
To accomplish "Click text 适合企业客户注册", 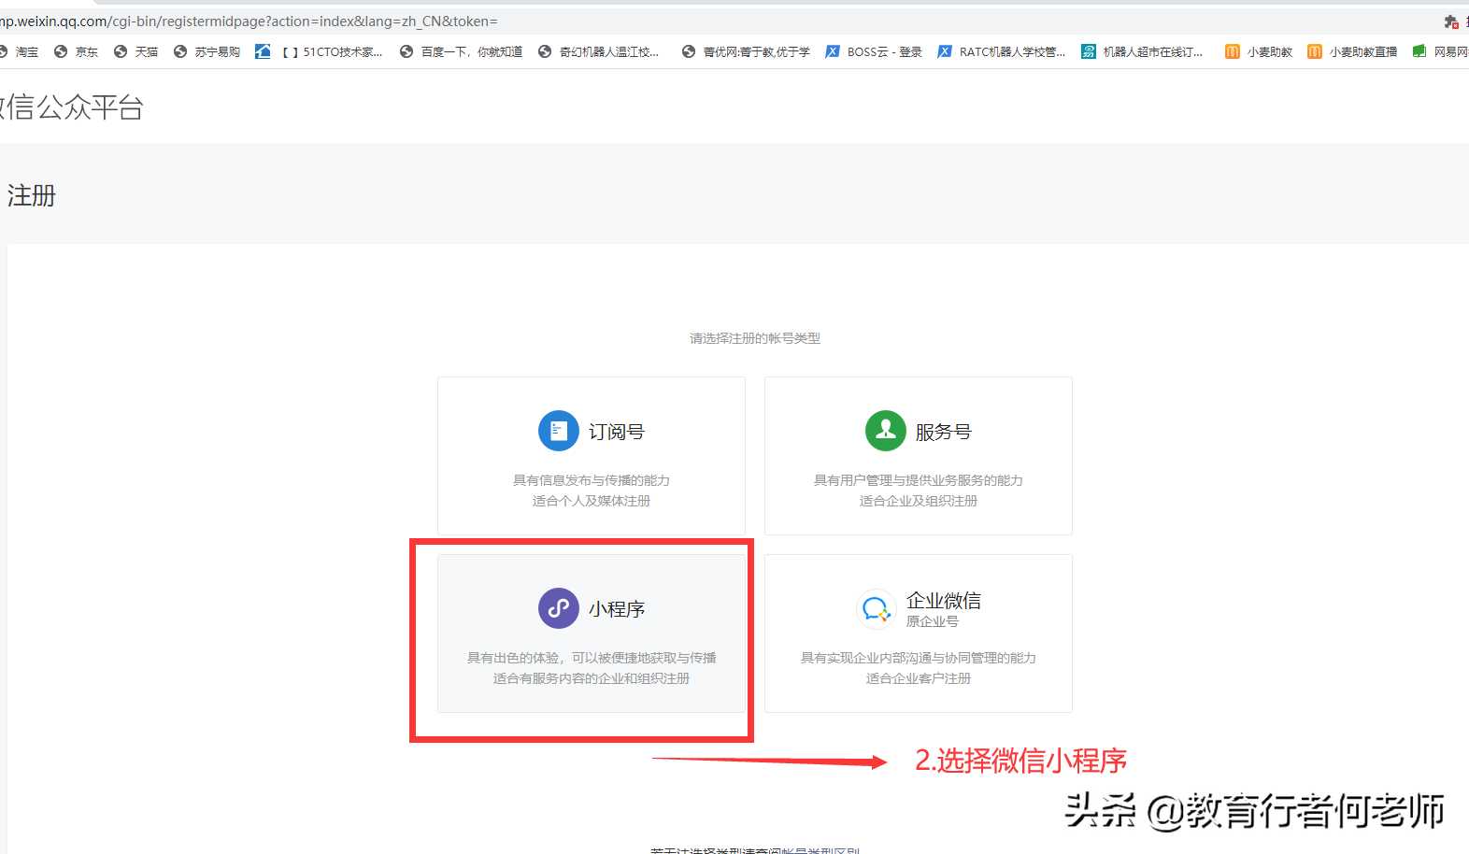I will [x=919, y=678].
